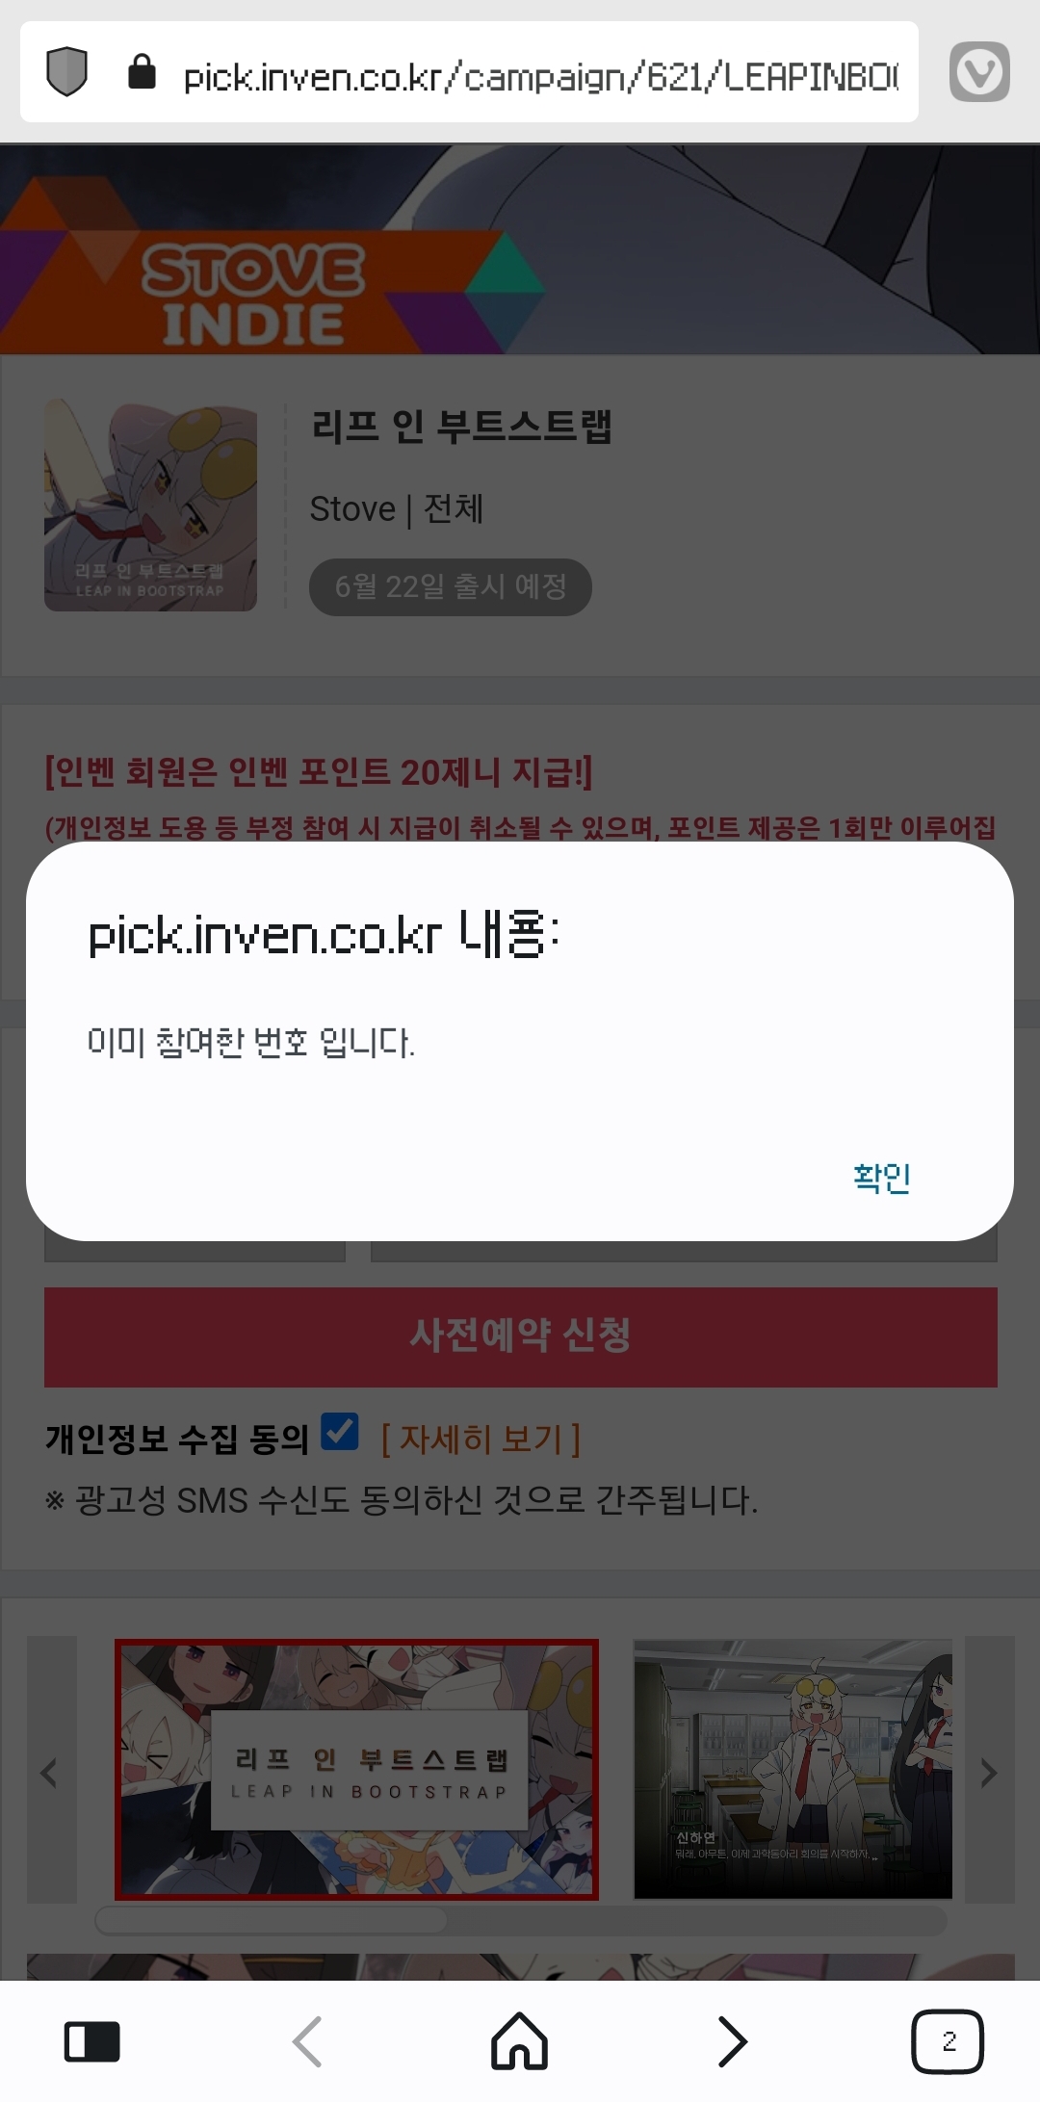Tap the shield tracker-blocker icon
The image size is (1040, 2102).
(x=67, y=72)
